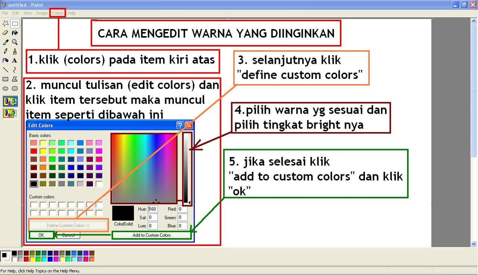
Task: Open the Image menu
Action: click(x=42, y=13)
